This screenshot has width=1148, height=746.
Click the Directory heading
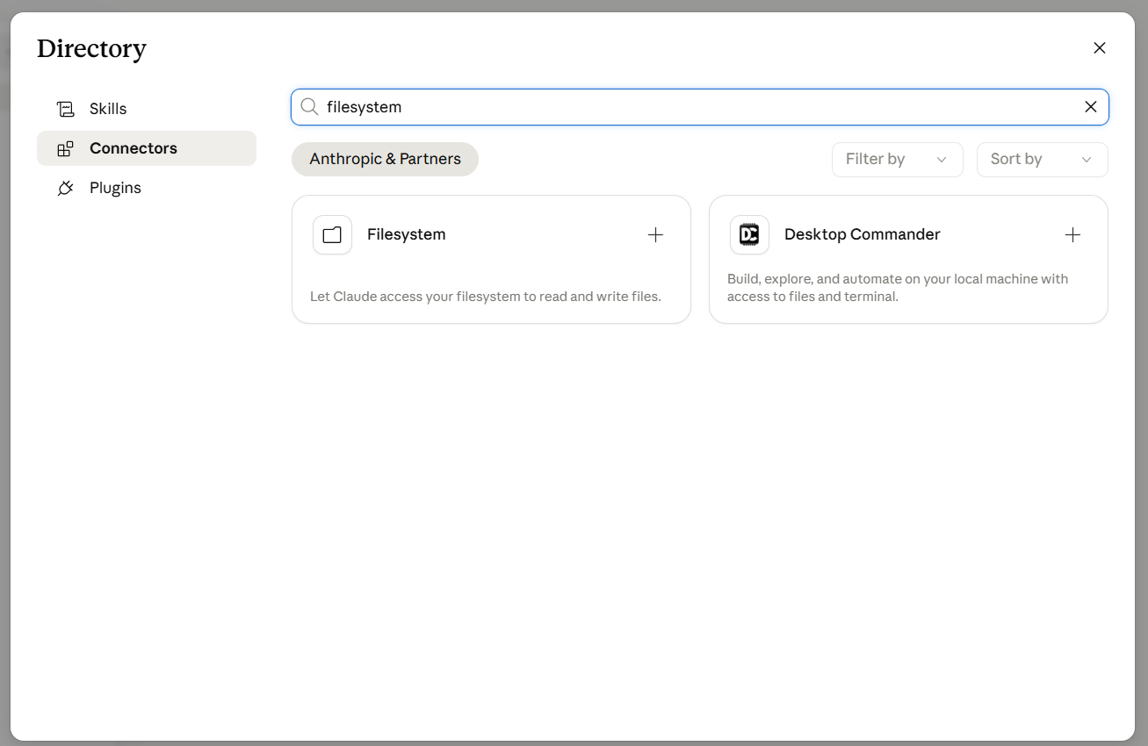click(x=91, y=49)
